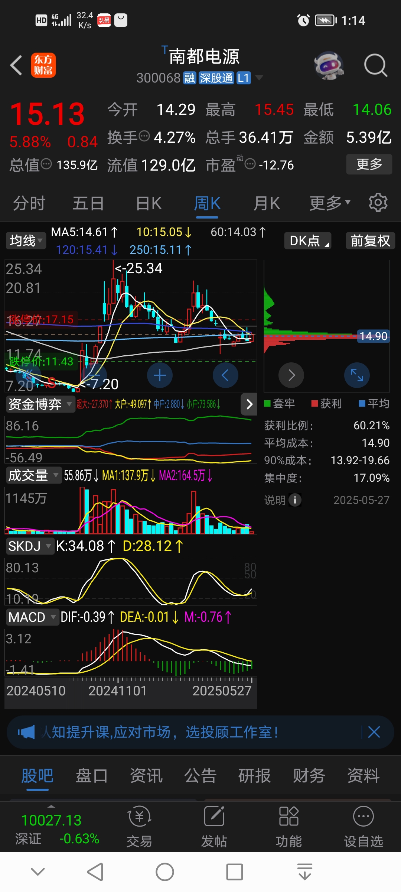Screen dimensions: 401x892
Task: Switch to the 日K chart tab
Action: pos(148,203)
